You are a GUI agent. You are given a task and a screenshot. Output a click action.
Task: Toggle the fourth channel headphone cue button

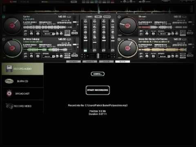113,51
